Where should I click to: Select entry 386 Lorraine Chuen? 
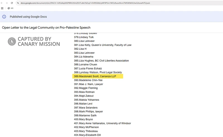[86, 64]
